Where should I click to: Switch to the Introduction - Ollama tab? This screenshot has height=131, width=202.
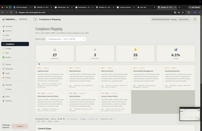tap(84, 7)
